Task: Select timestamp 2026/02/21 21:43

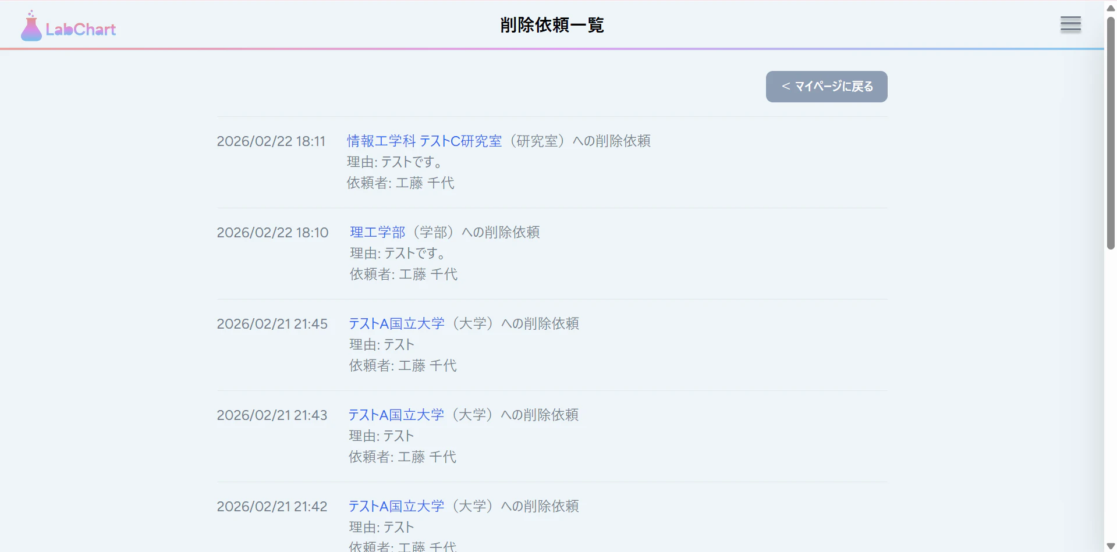Action: (x=272, y=415)
